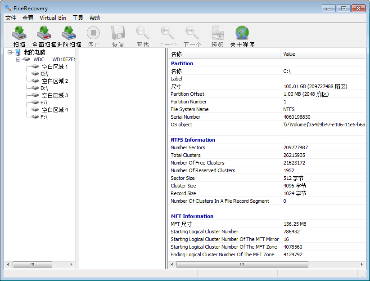Screen dimensions: 370x281
Task: Open the 查找 search tool
Action: pyautogui.click(x=143, y=34)
